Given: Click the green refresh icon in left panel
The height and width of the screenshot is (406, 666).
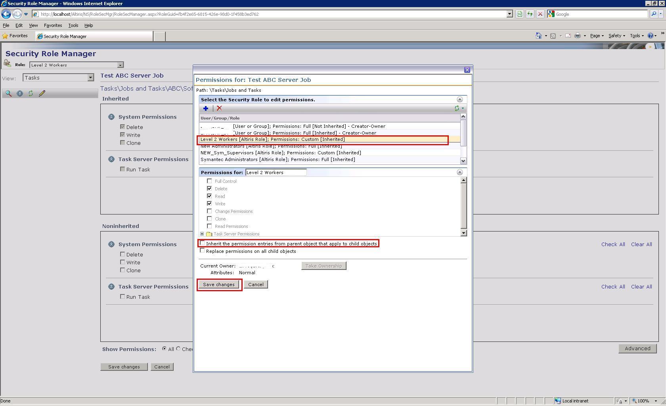Looking at the screenshot, I should tap(31, 94).
